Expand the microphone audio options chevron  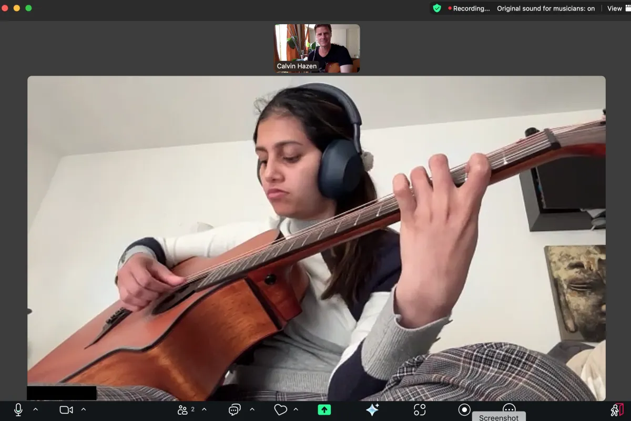(35, 409)
